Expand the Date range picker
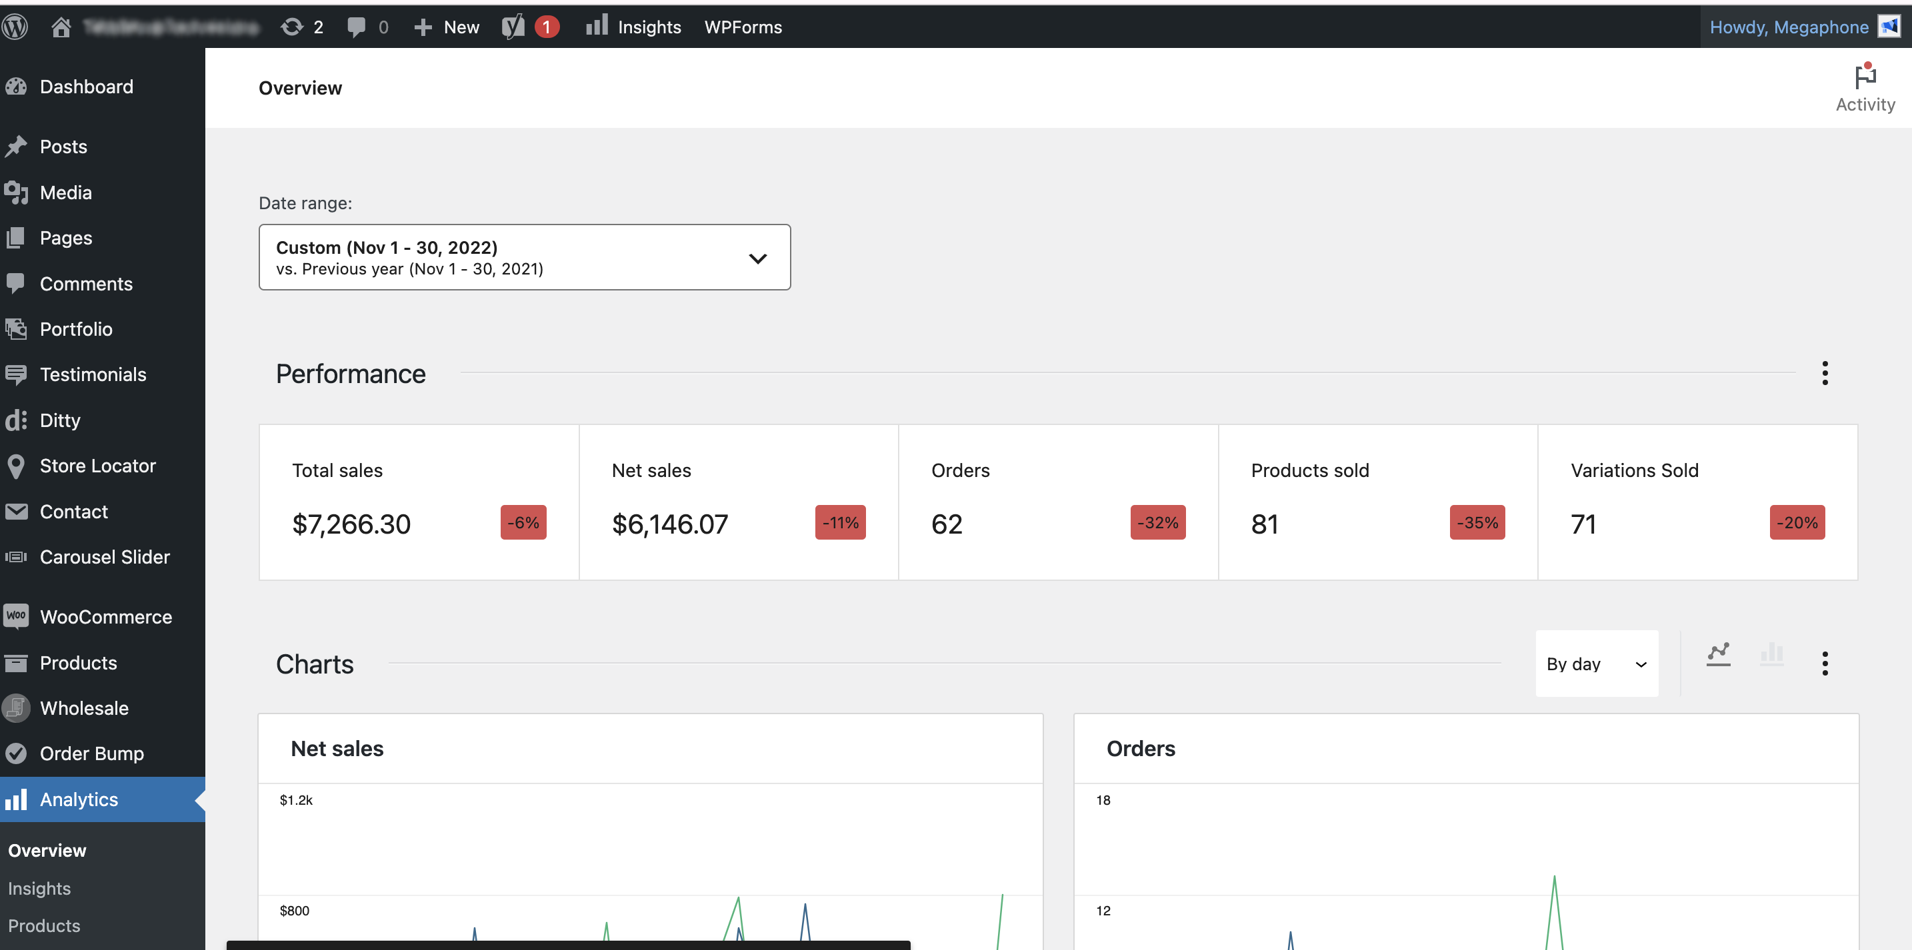This screenshot has width=1912, height=950. [524, 257]
